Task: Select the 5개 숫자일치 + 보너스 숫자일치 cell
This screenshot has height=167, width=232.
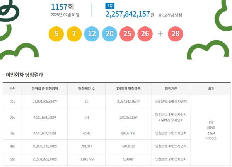Action: pyautogui.click(x=171, y=117)
